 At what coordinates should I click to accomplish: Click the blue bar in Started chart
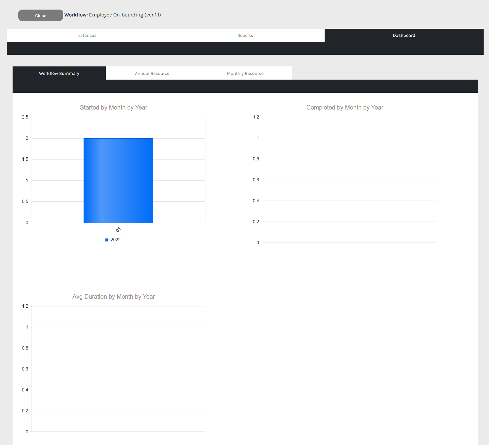(118, 180)
